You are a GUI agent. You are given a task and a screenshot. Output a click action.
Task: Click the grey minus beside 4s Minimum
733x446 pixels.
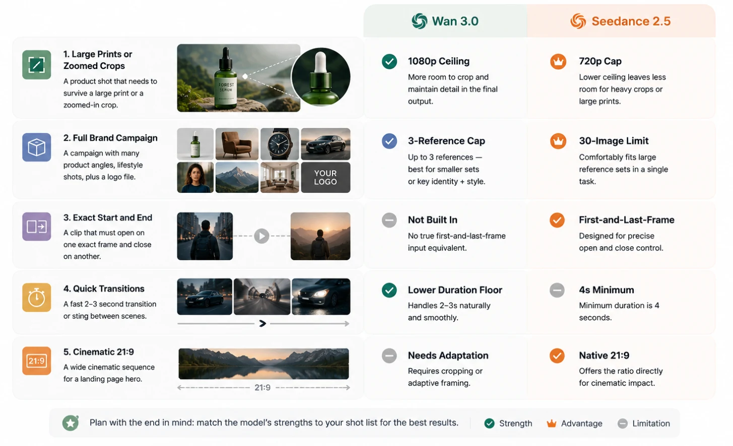tap(557, 290)
